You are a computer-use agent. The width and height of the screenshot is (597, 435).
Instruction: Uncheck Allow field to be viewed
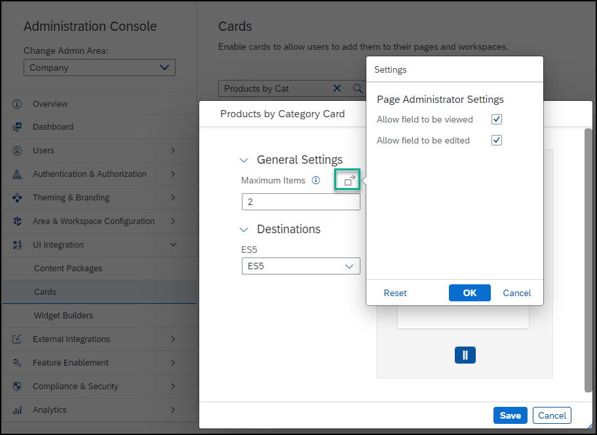pos(497,119)
